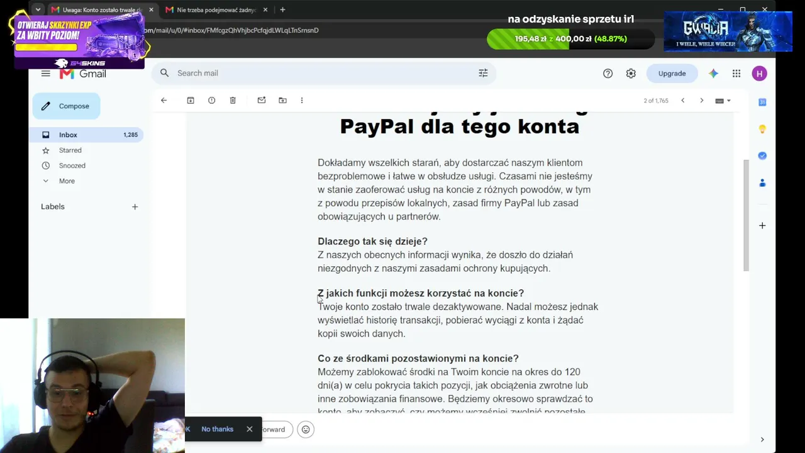Open the input tools keyboard dropdown

[723, 101]
